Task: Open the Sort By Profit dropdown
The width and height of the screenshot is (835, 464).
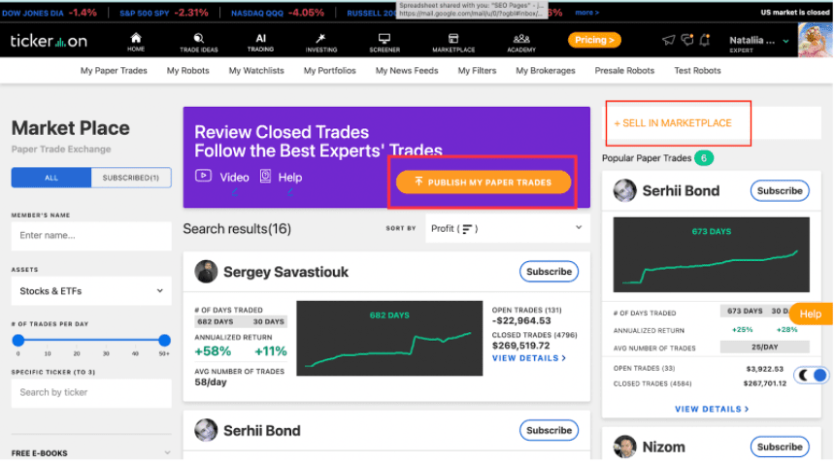Action: [507, 228]
